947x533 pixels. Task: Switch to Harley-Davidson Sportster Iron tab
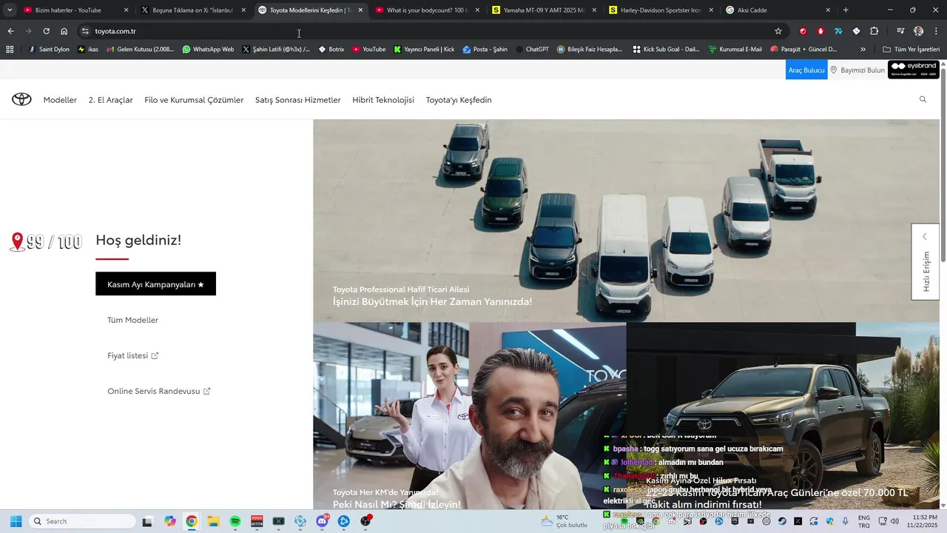coord(661,10)
